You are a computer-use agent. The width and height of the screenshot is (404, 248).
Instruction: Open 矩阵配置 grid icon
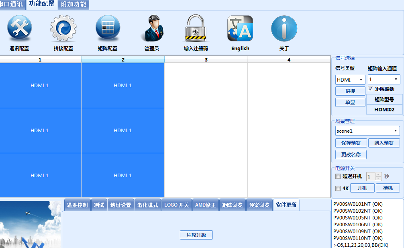pyautogui.click(x=108, y=29)
